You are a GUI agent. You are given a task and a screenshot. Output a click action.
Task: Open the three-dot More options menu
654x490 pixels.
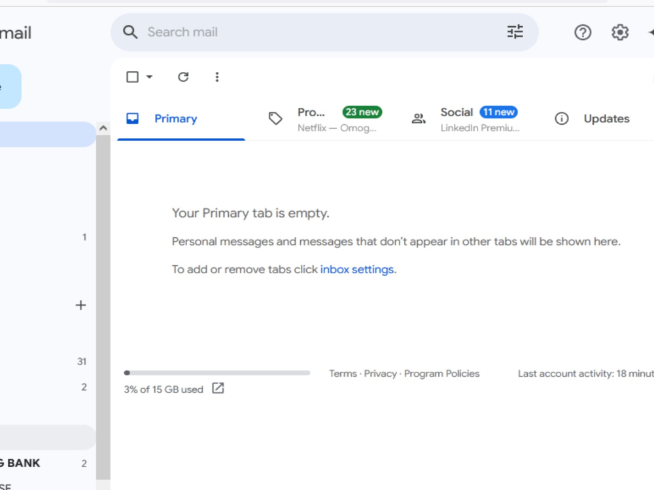[x=217, y=76]
